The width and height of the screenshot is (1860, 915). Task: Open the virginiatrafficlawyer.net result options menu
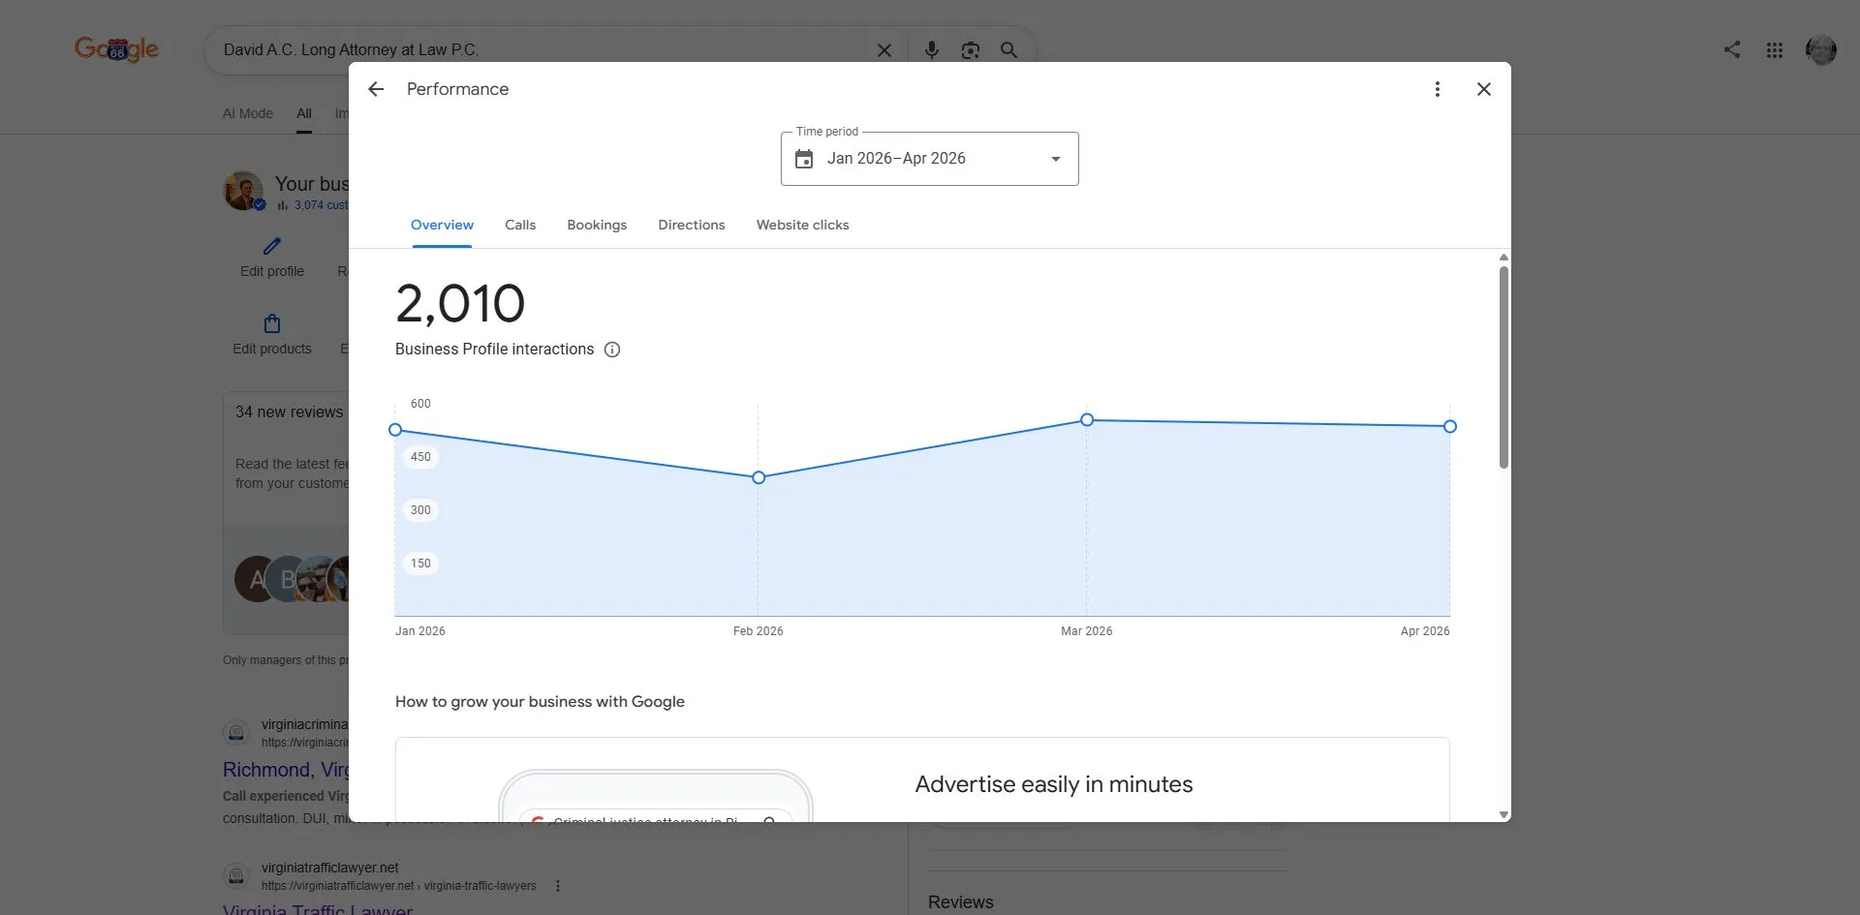558,886
